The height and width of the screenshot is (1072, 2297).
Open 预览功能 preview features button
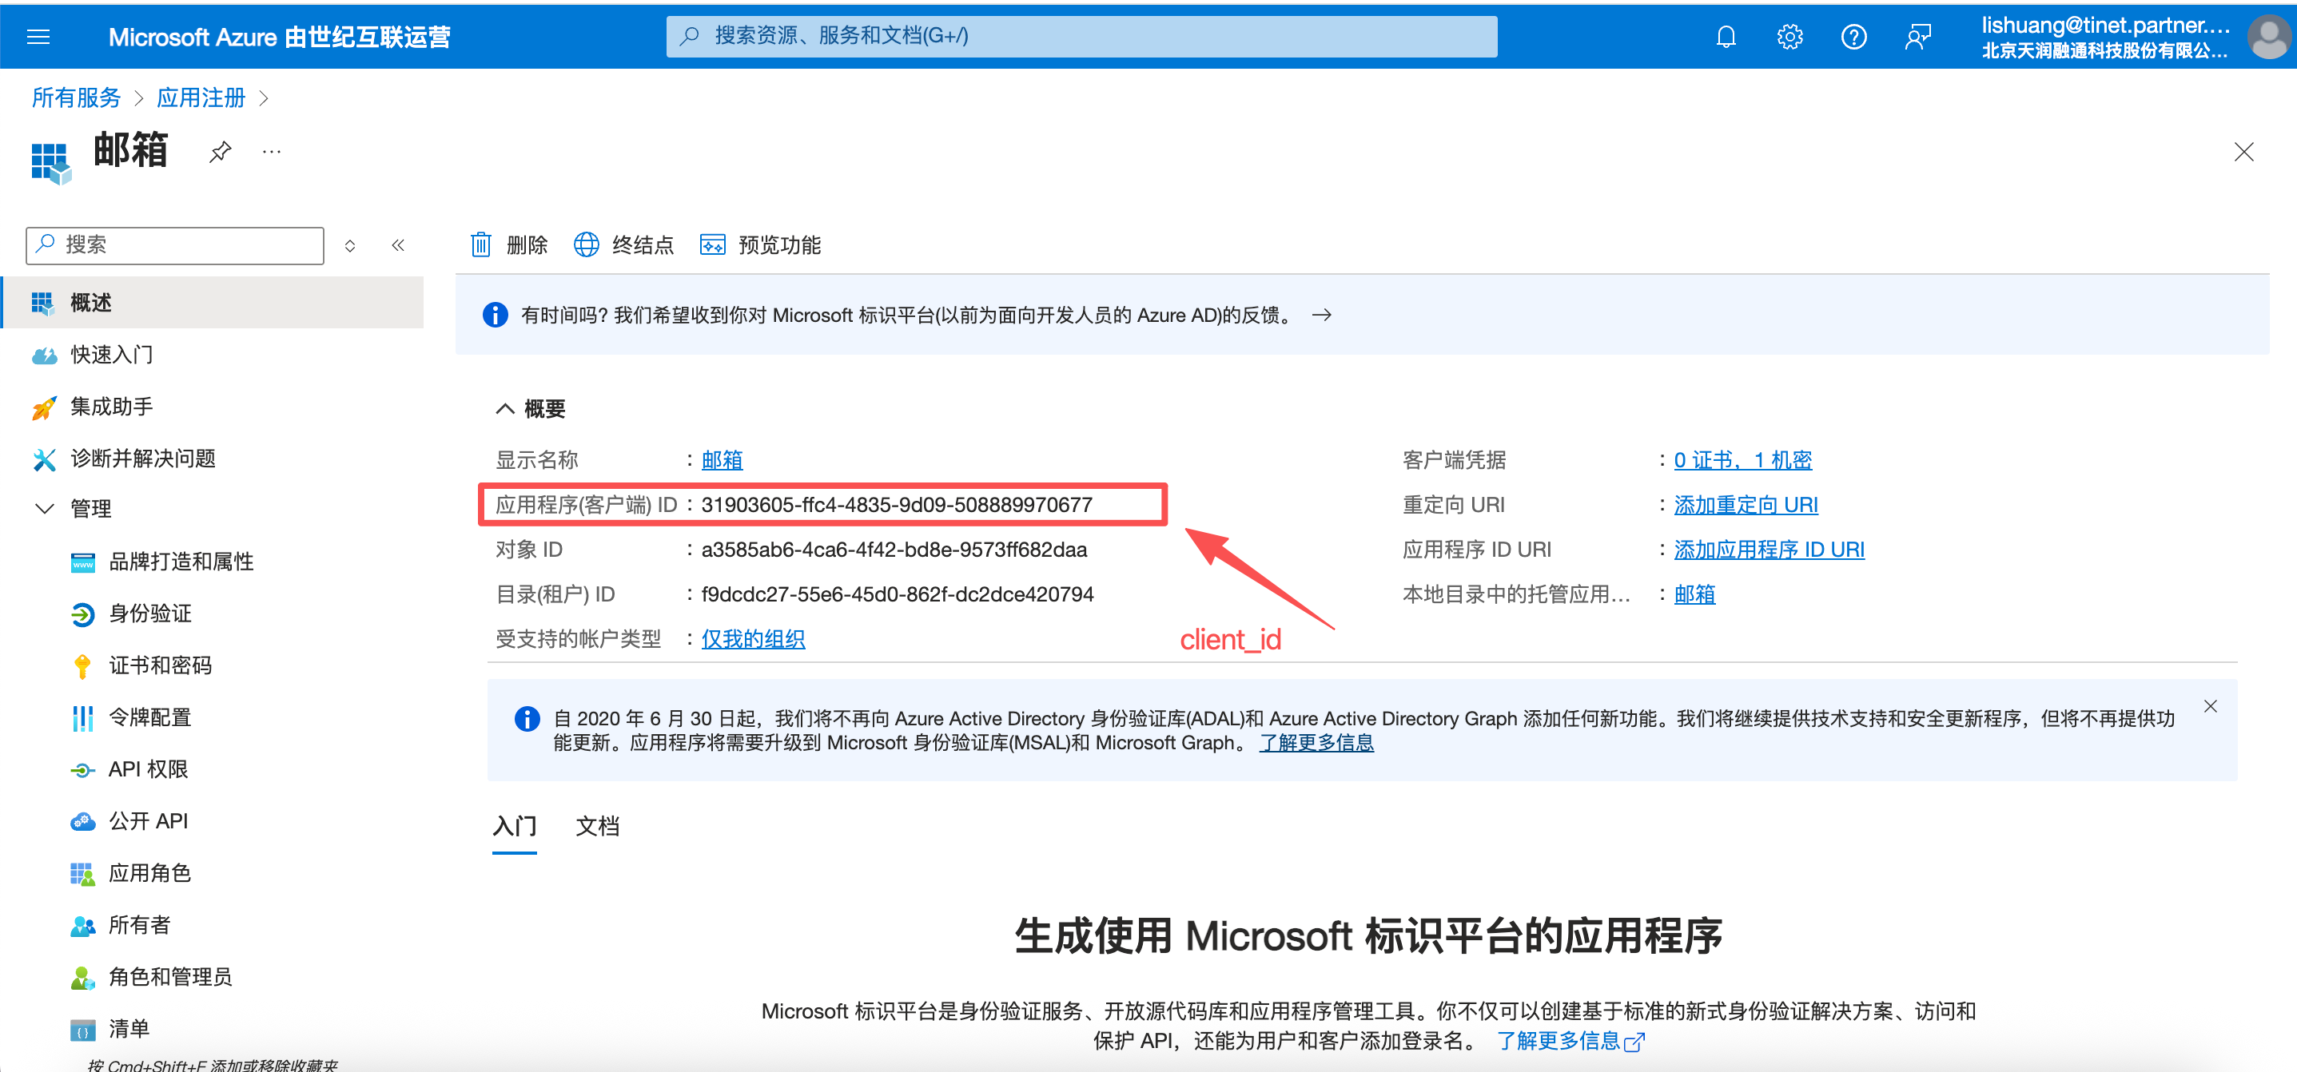click(760, 245)
